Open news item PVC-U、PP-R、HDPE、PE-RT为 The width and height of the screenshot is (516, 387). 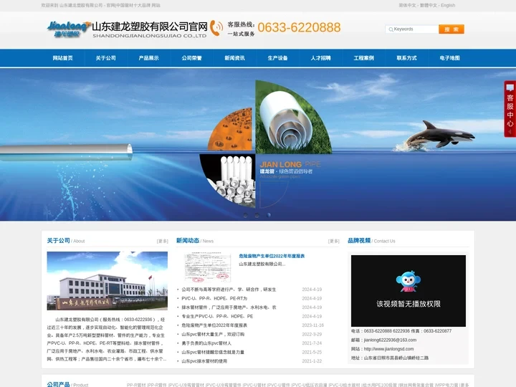point(214,298)
